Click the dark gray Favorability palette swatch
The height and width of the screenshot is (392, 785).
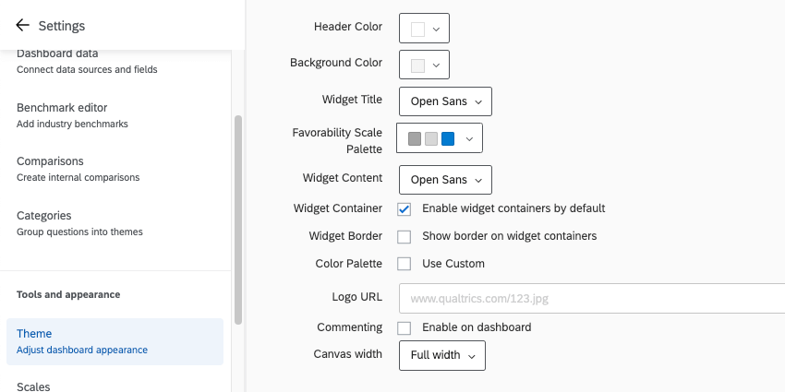(x=415, y=138)
